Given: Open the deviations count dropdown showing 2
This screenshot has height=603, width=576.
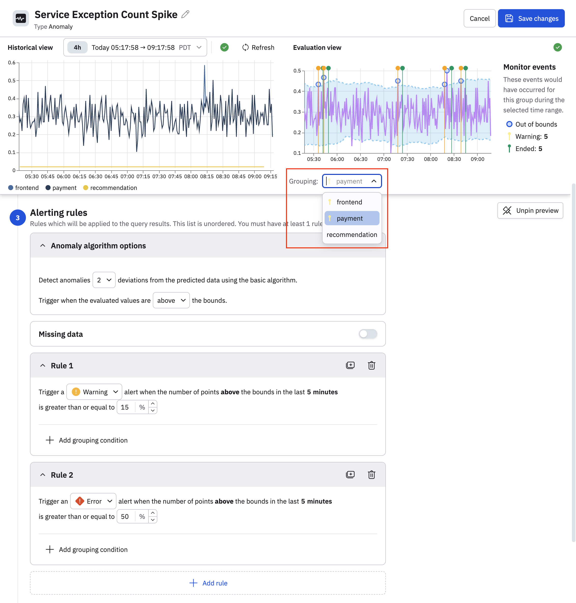Looking at the screenshot, I should (104, 280).
